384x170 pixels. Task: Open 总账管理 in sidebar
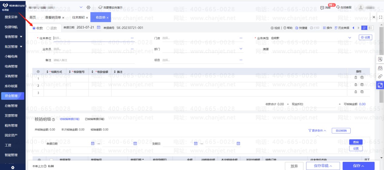point(11,106)
